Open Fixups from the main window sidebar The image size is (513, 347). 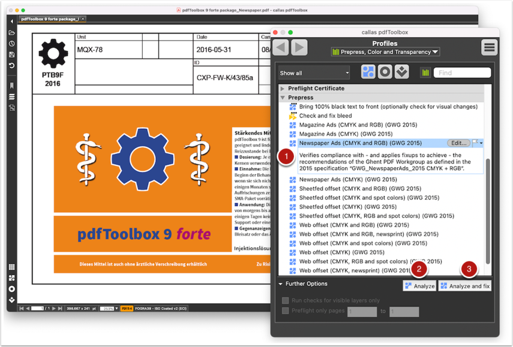click(x=12, y=300)
